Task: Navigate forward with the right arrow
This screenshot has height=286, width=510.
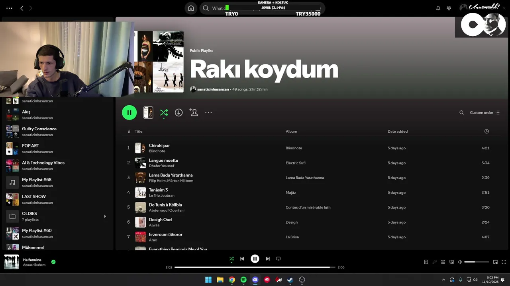Action: click(31, 8)
